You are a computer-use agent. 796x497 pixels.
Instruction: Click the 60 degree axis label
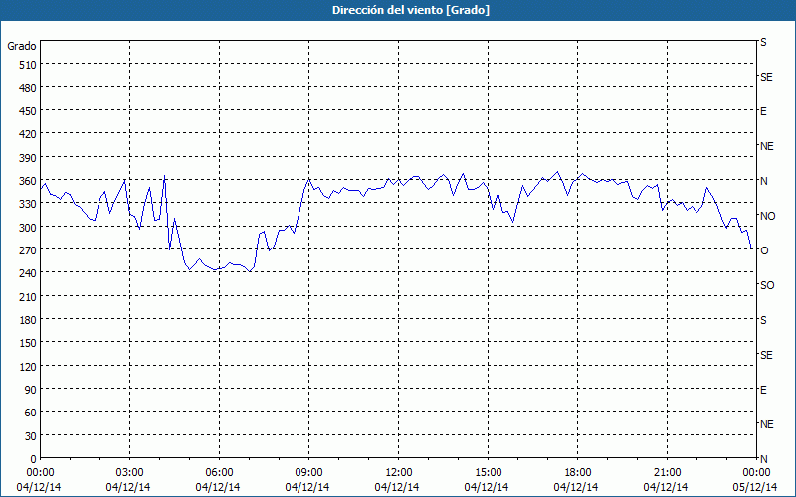tap(31, 413)
